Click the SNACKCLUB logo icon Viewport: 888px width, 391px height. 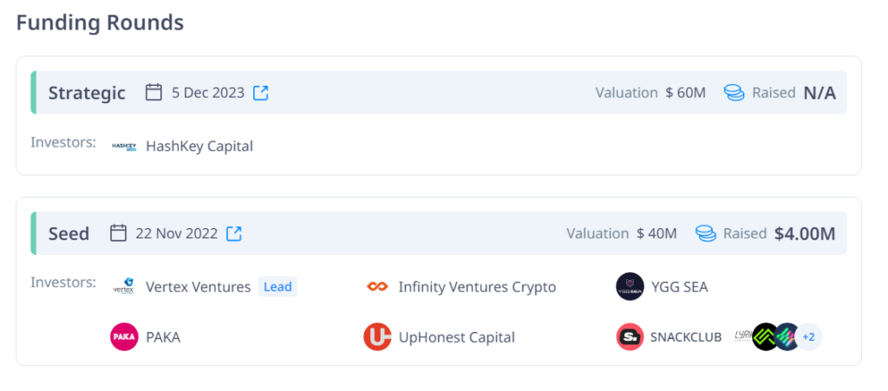(630, 337)
